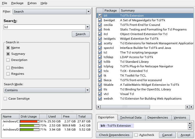195x139 pixels.
Task: Select 'TK Toolkit for TCL' summary
Action: point(133,76)
